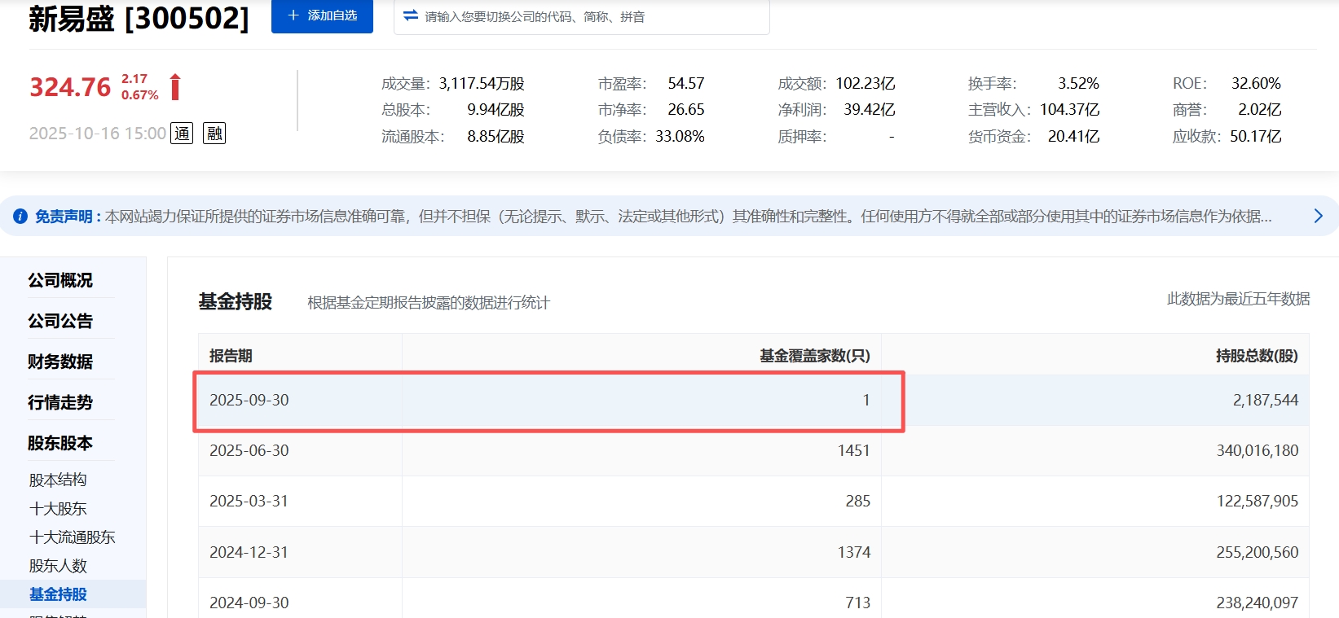Click fund count value 1374

pyautogui.click(x=854, y=552)
